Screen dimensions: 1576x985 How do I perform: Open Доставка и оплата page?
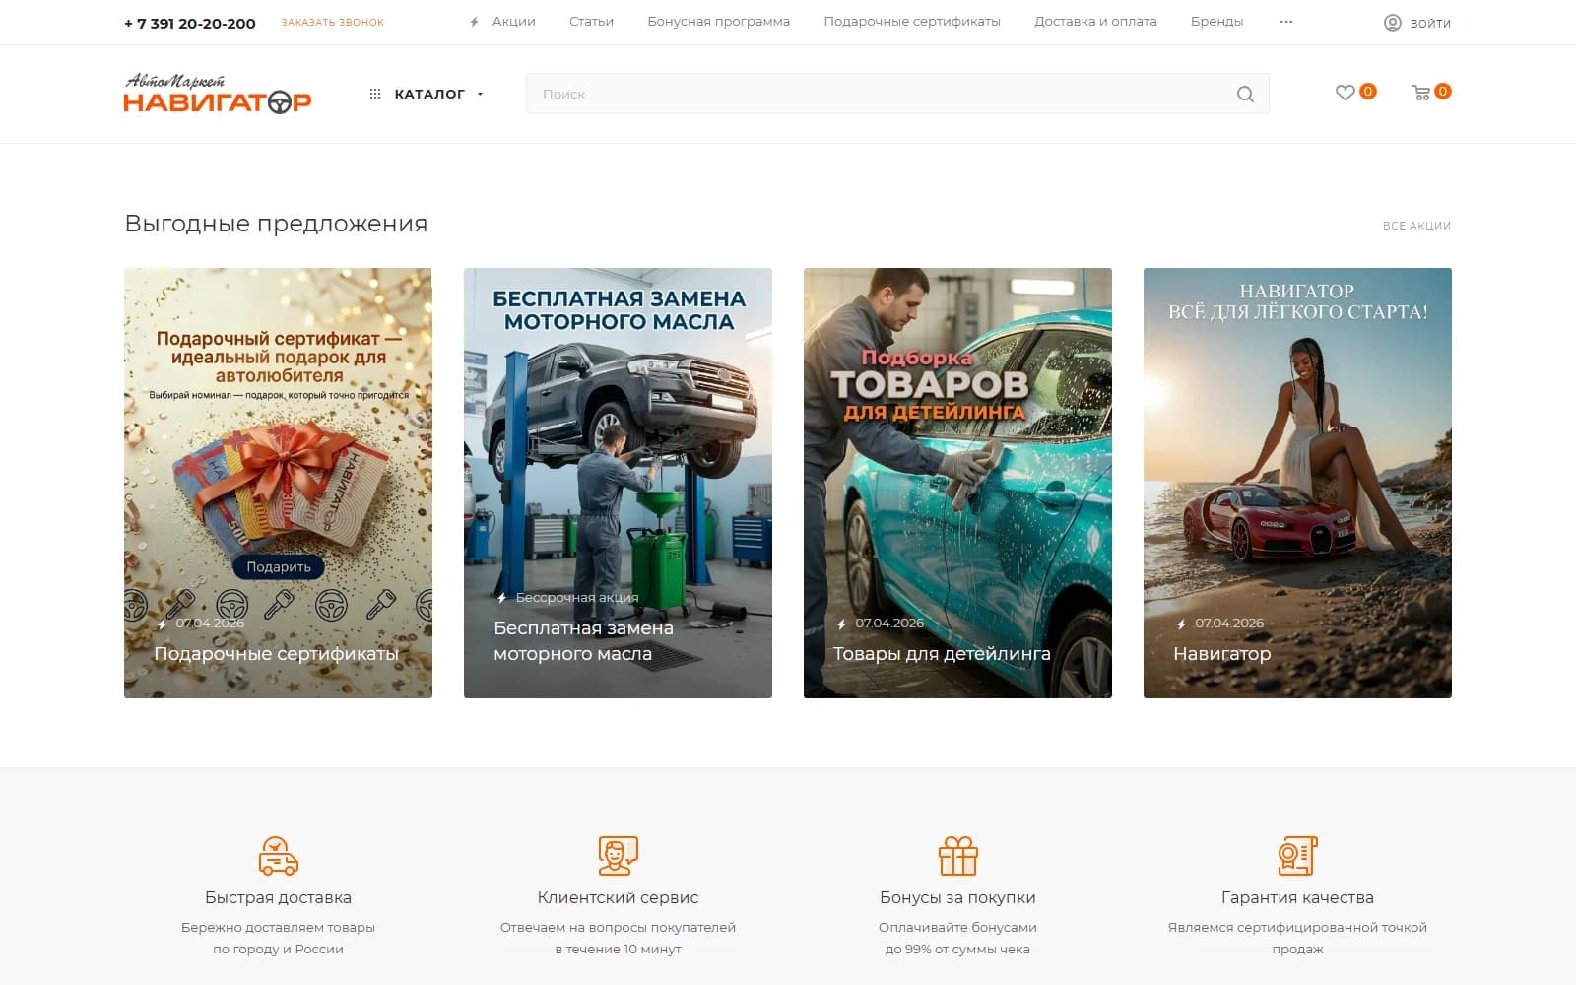1095,22
